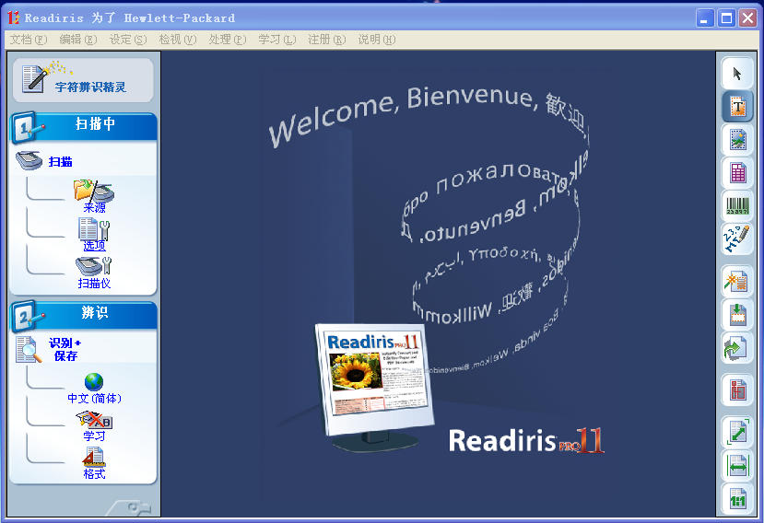Click the 选项 link
764x523 pixels.
pos(94,246)
